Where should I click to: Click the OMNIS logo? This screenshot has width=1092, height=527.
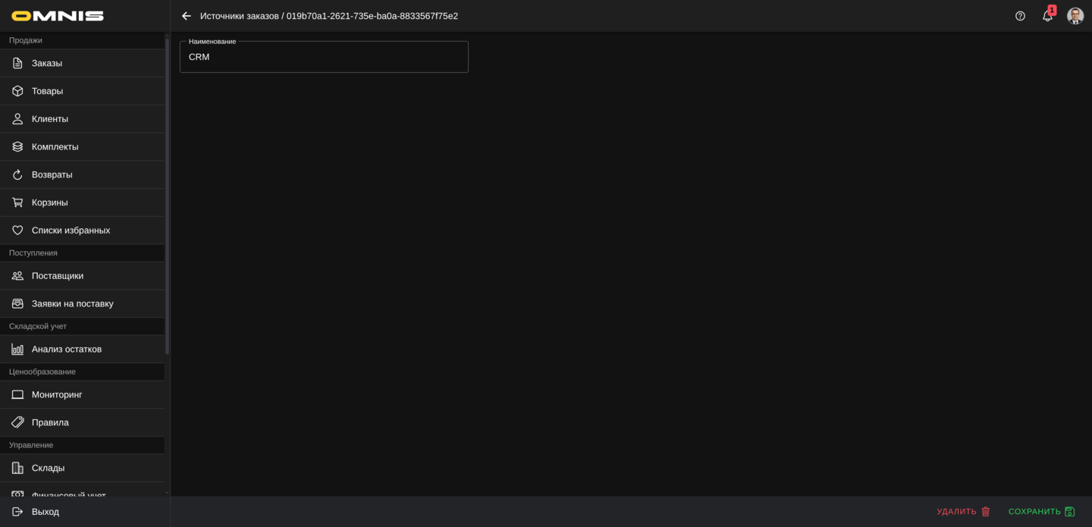[58, 16]
